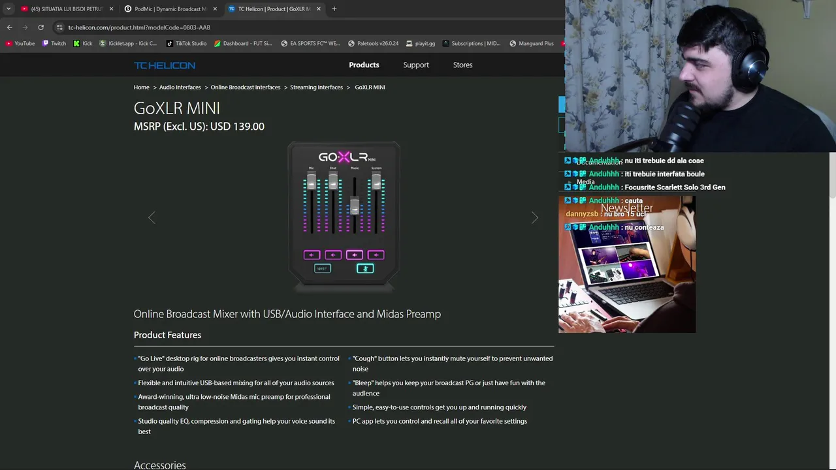Click Flexible and intuitive USB-based mixing bullet
This screenshot has height=470, width=836.
236,383
